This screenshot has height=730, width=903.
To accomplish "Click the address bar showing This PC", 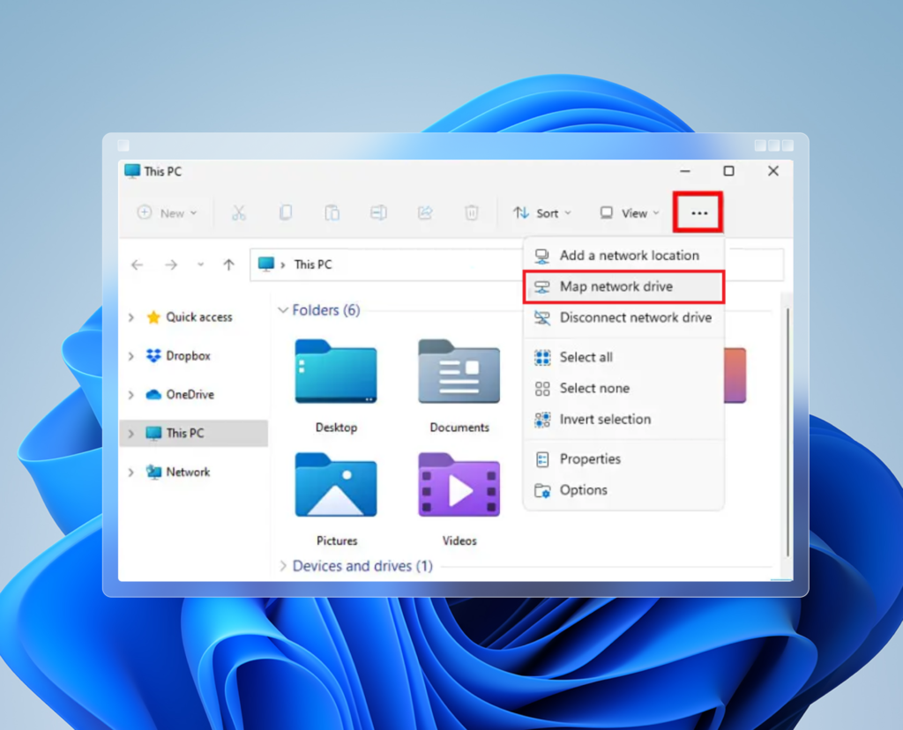I will tap(388, 264).
